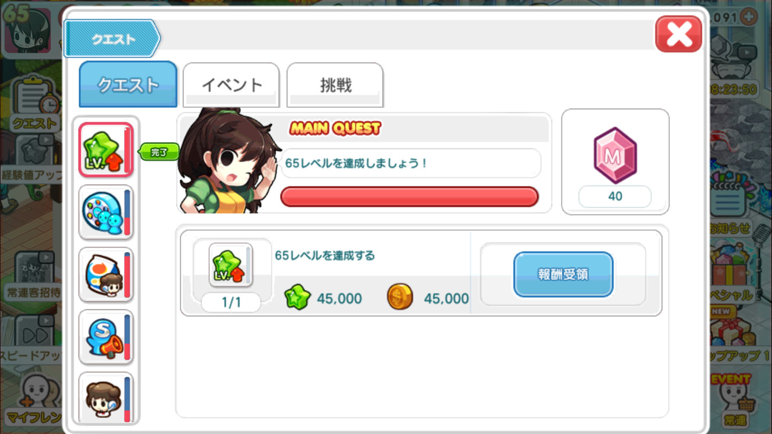
Task: Click the 65レベルを達成しましょう message box
Action: [410, 163]
